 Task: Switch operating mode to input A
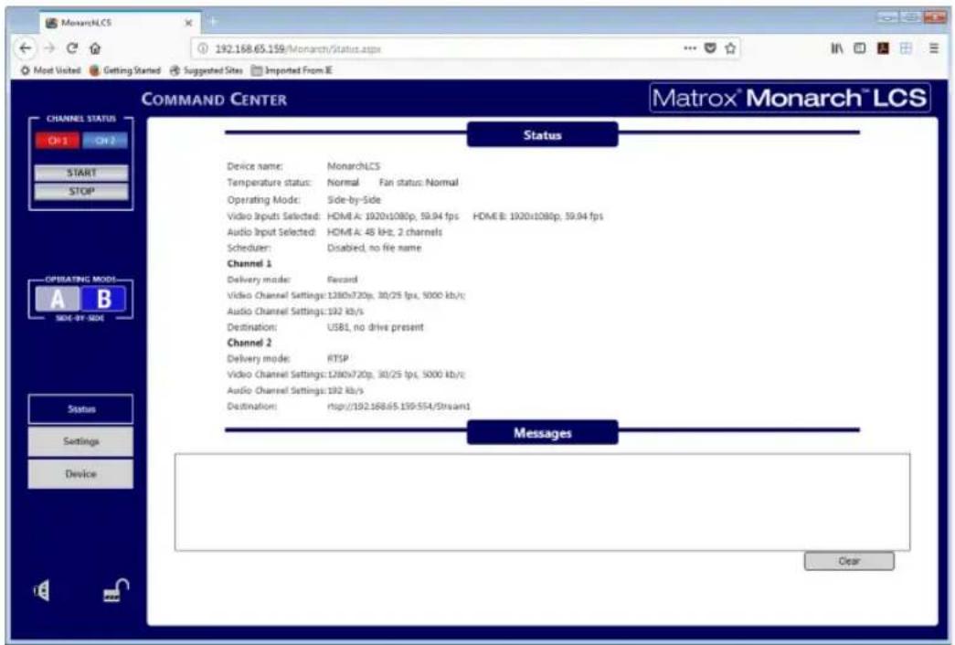pyautogui.click(x=58, y=299)
